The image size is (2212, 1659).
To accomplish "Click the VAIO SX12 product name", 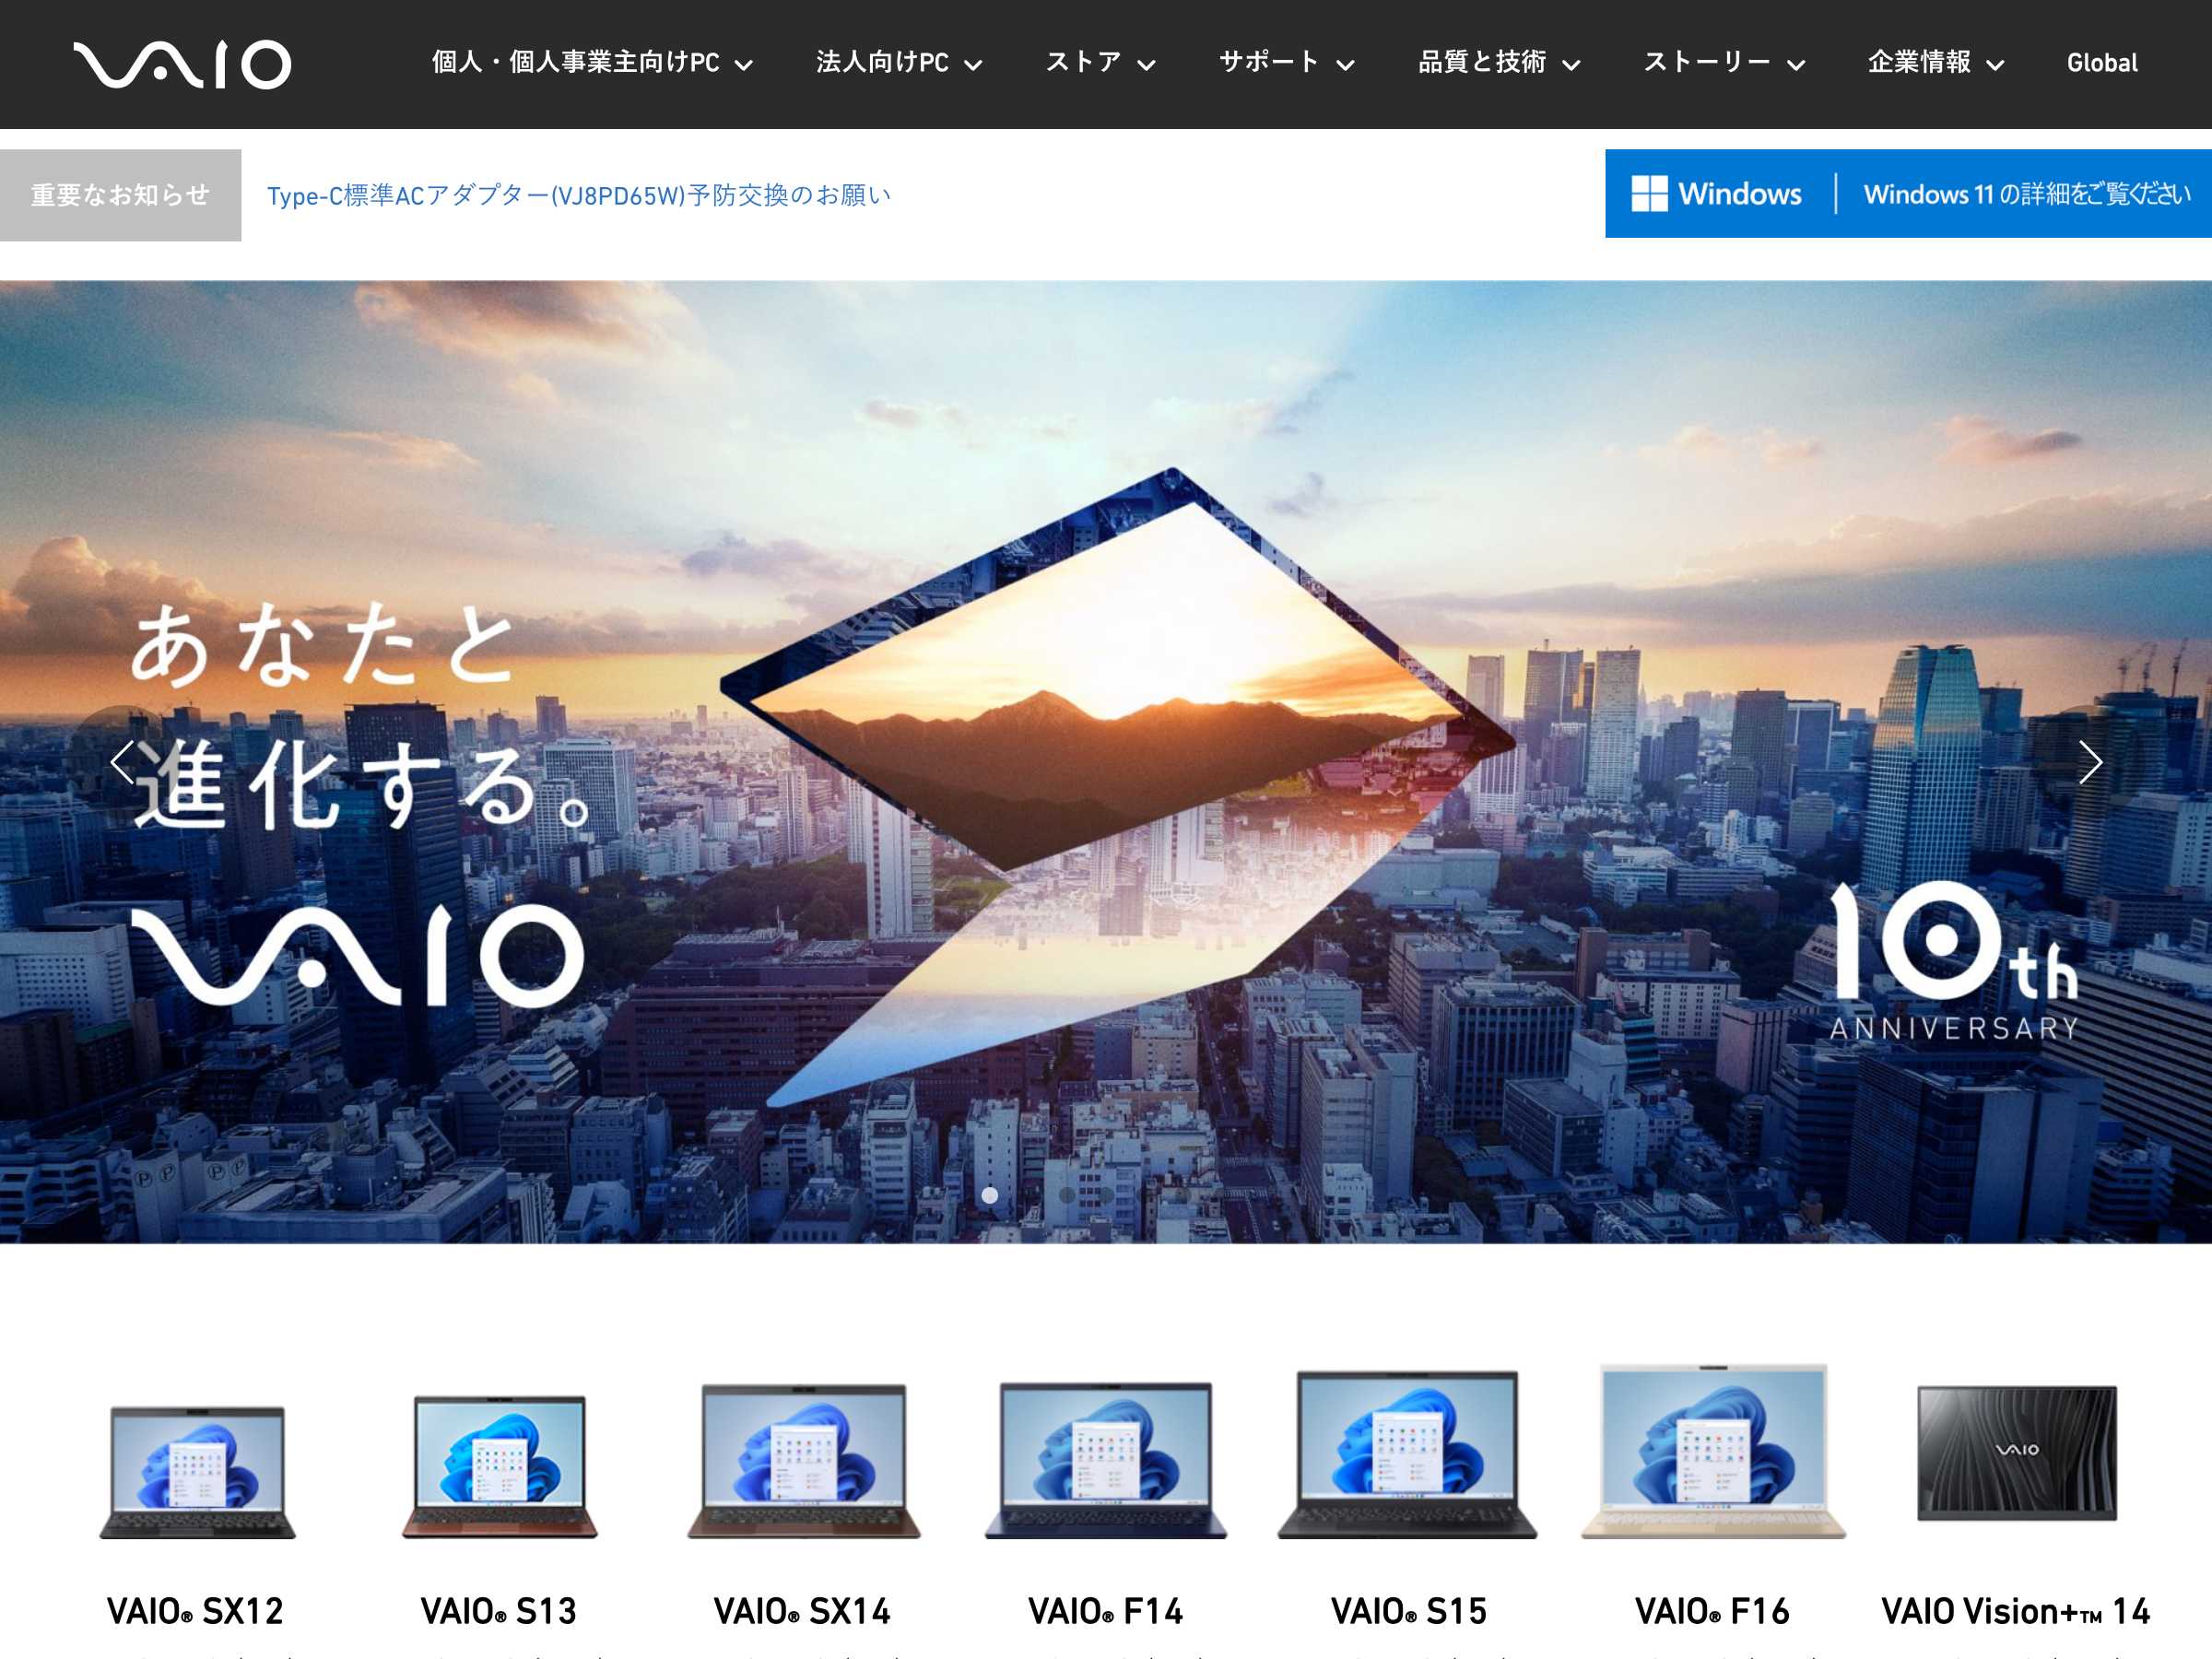I will [195, 1611].
